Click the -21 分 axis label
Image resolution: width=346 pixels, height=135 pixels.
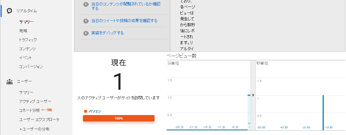pyautogui.click(x=193, y=127)
